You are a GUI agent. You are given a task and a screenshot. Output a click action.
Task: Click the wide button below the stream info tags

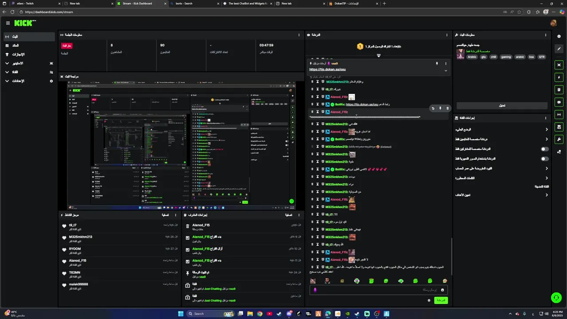click(502, 105)
